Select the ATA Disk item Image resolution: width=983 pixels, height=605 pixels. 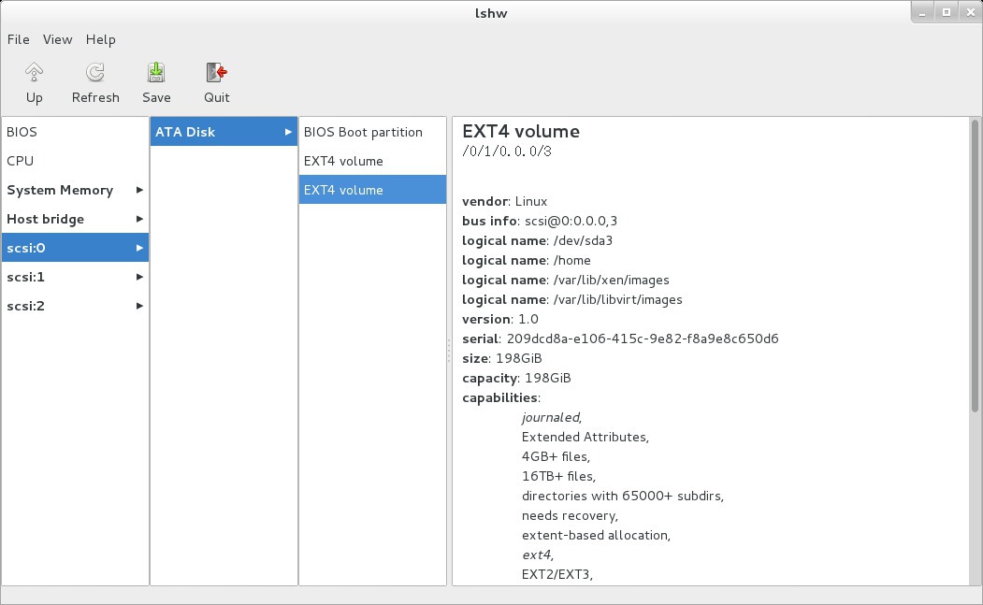pyautogui.click(x=185, y=132)
